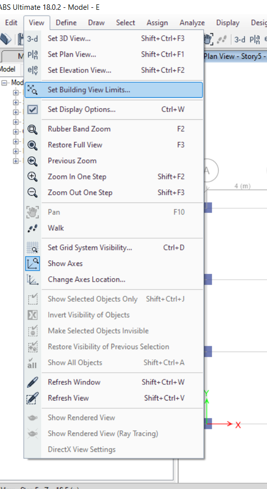The width and height of the screenshot is (267, 489).
Task: Expand the last node in Model tree
Action: pos(16,161)
